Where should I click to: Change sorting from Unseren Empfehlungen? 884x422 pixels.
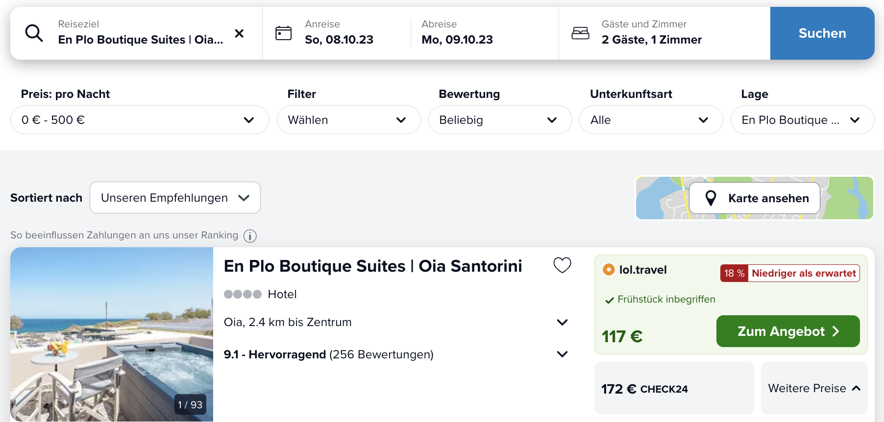175,198
